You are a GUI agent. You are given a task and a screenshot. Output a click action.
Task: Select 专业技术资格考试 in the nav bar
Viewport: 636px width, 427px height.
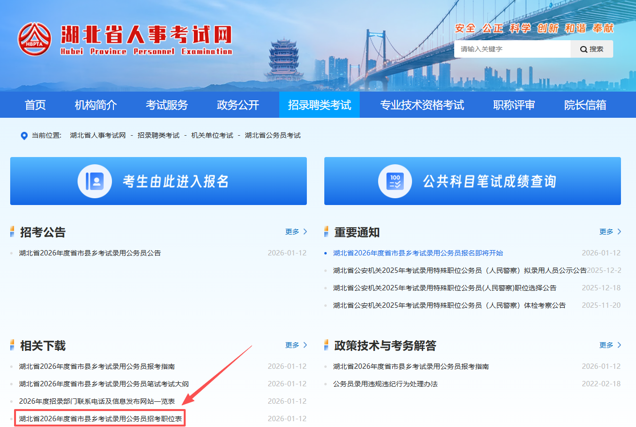[x=422, y=105]
